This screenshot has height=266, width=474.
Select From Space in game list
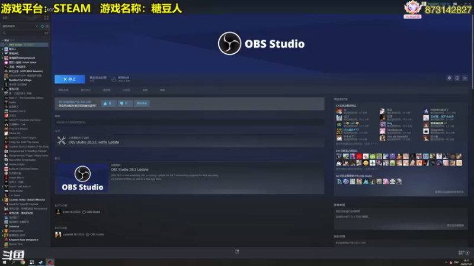[23, 63]
